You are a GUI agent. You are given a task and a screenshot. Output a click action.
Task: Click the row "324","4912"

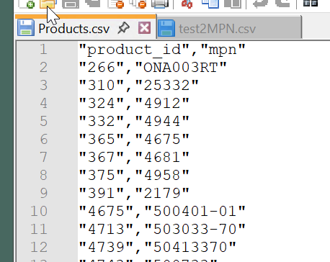pyautogui.click(x=134, y=104)
